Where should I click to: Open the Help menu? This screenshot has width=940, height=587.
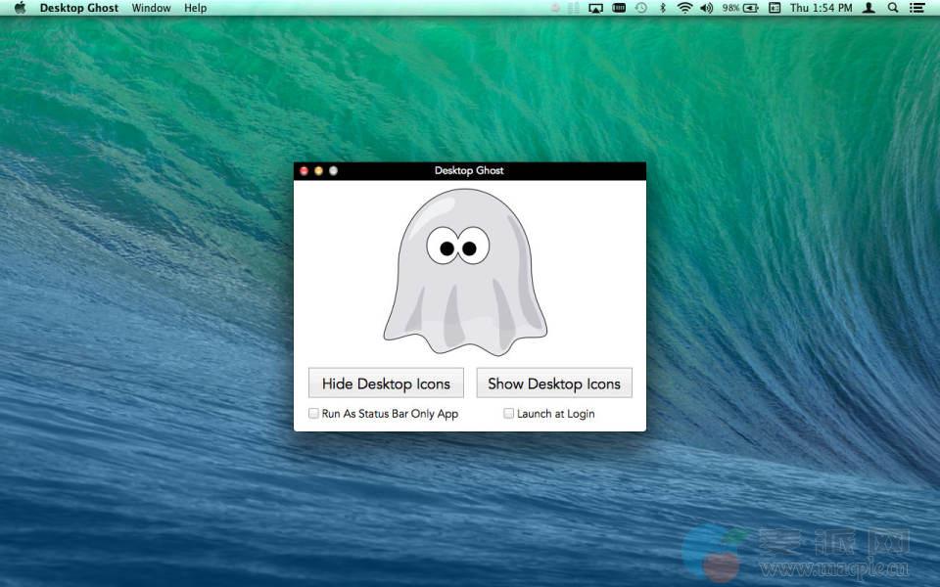(196, 8)
